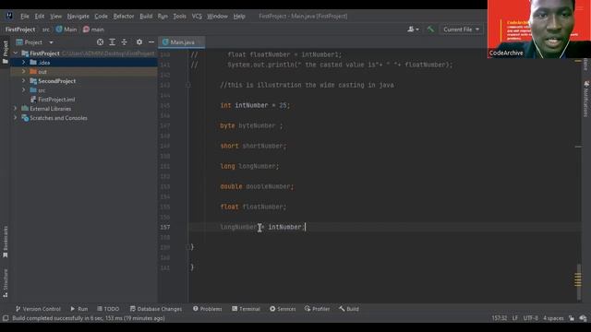Open the Build tool window
591x332 pixels.
click(349, 309)
